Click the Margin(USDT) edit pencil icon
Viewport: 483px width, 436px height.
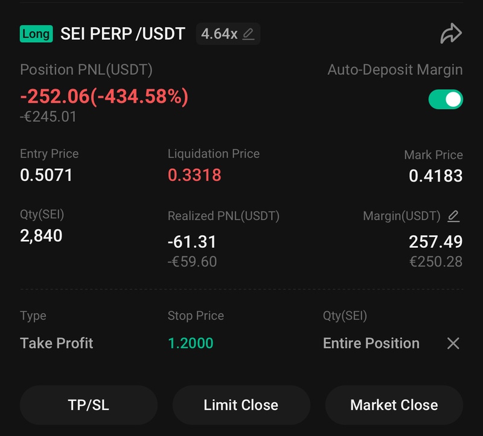[453, 216]
